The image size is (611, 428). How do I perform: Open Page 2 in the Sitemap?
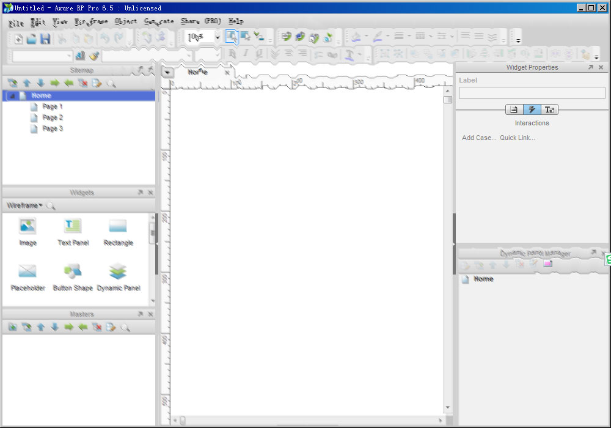point(52,117)
